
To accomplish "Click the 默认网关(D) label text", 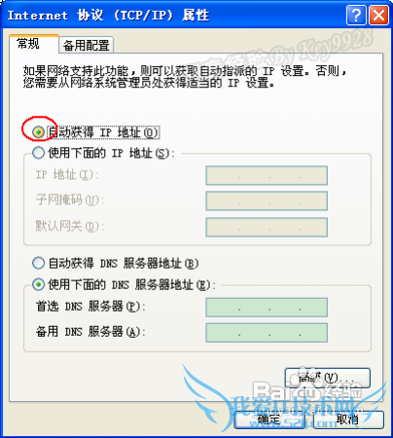I will (x=67, y=226).
